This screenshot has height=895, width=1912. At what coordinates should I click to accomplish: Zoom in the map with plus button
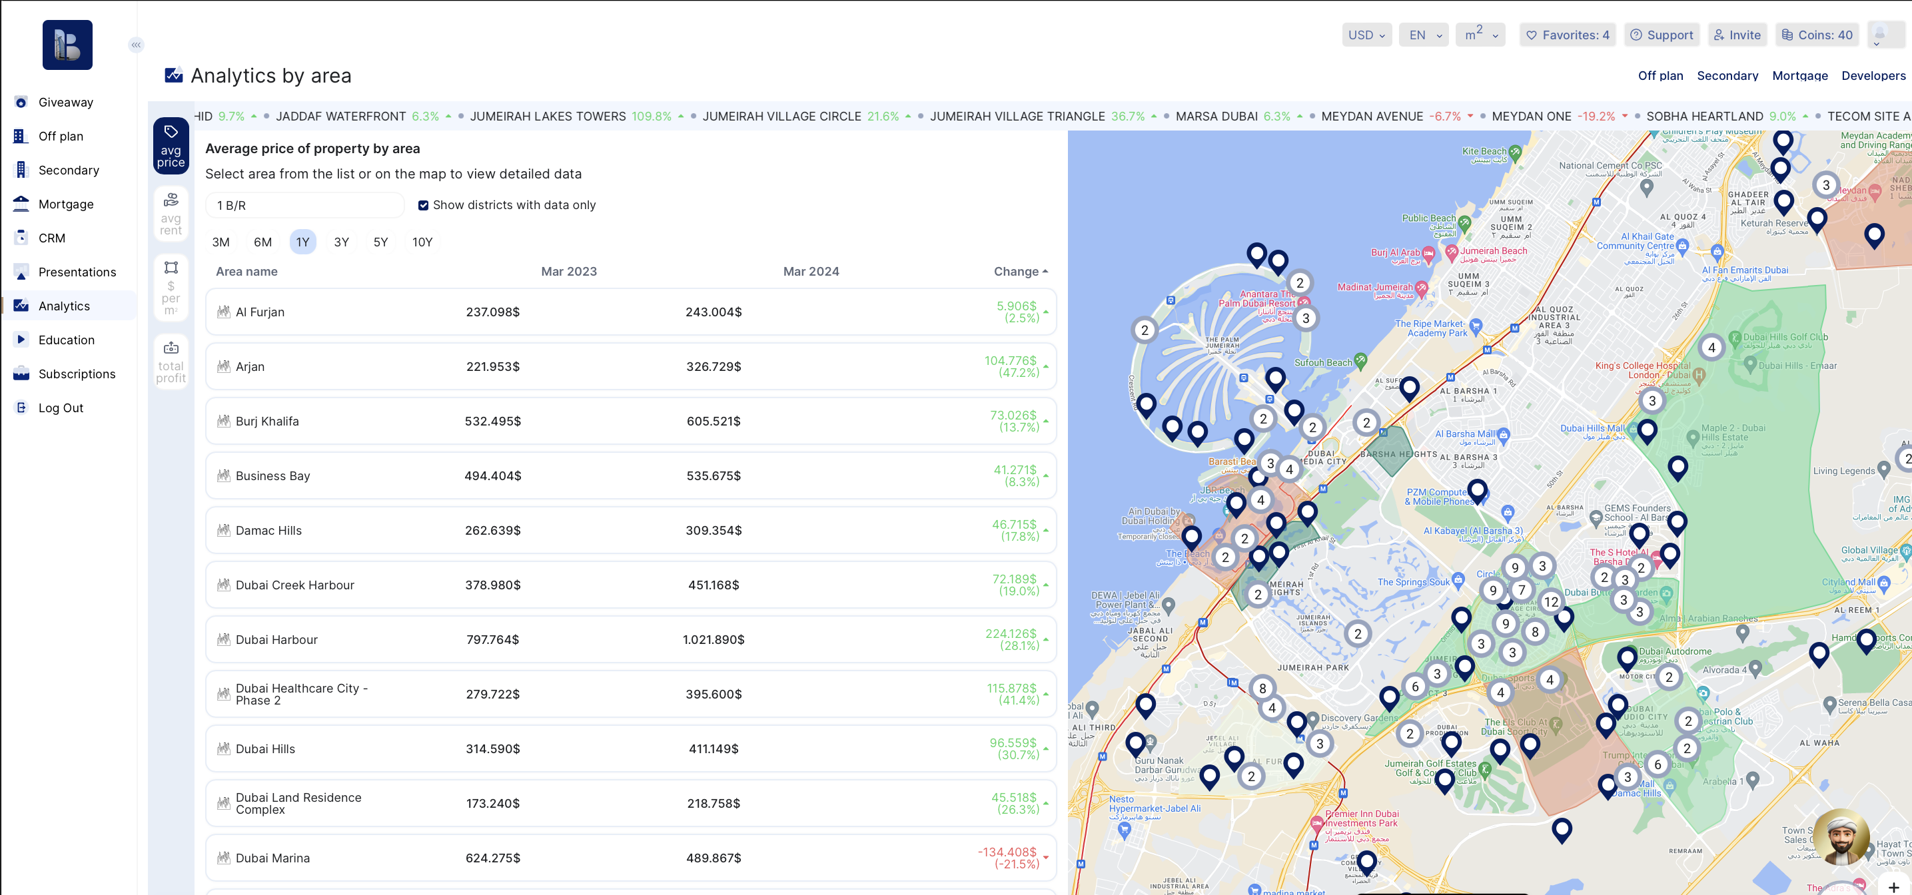coord(1893,886)
